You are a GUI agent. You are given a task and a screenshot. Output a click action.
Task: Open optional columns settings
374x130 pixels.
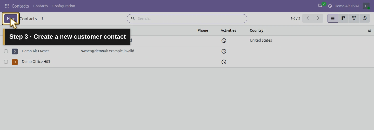(x=369, y=30)
